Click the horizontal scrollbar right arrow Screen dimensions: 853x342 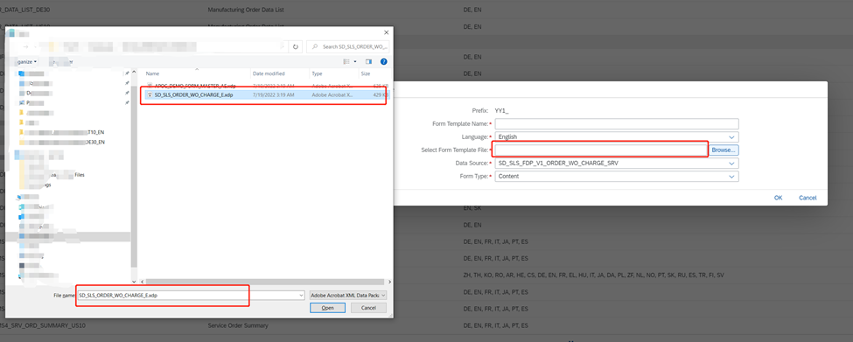pyautogui.click(x=388, y=282)
